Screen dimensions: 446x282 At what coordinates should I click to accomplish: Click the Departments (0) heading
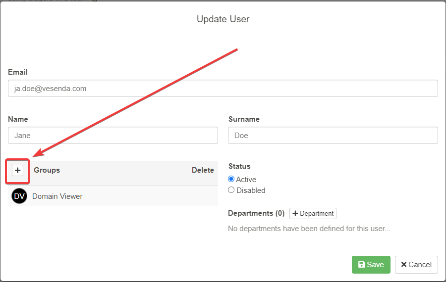coord(256,213)
